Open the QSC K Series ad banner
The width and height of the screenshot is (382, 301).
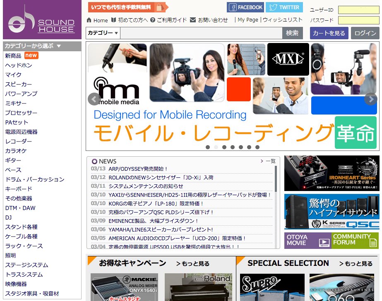(x=332, y=211)
